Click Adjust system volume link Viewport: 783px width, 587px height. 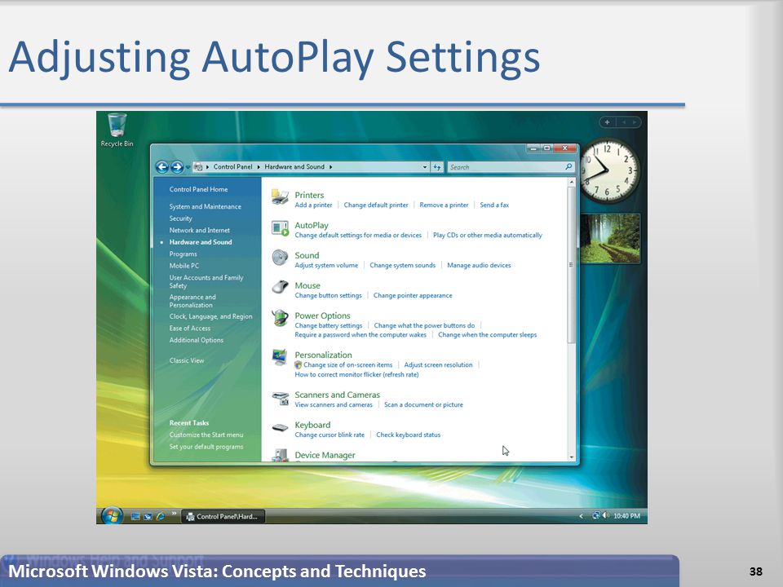326,265
